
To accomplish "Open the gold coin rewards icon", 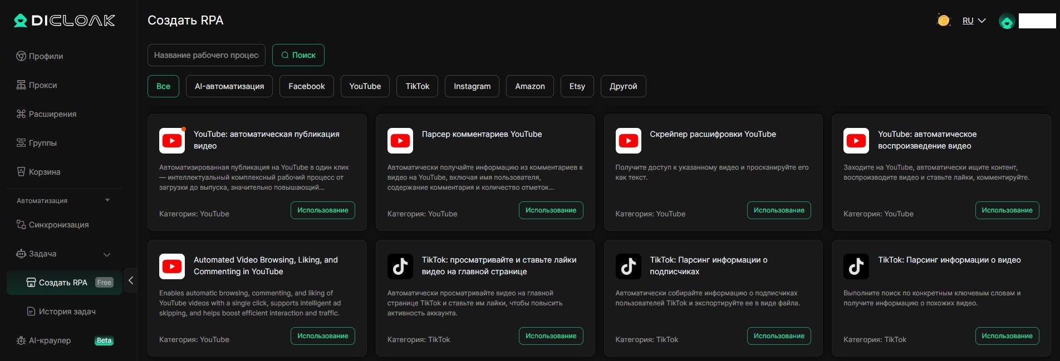I will point(943,21).
